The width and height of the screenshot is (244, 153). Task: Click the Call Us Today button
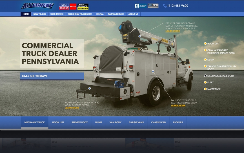pyautogui.click(x=52, y=76)
